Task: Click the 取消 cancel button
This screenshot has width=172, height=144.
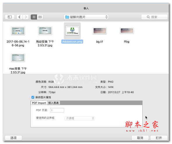Action: point(140,138)
